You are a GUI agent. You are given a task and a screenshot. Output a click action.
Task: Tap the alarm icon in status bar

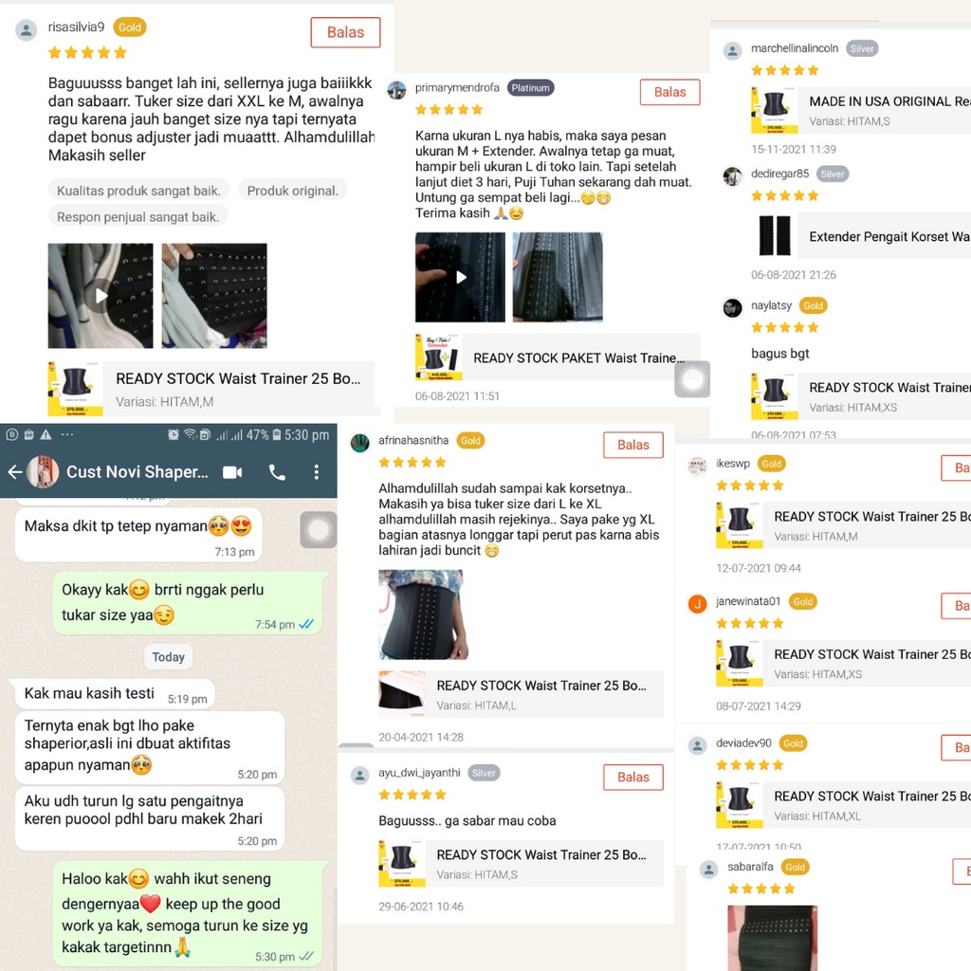pyautogui.click(x=174, y=434)
